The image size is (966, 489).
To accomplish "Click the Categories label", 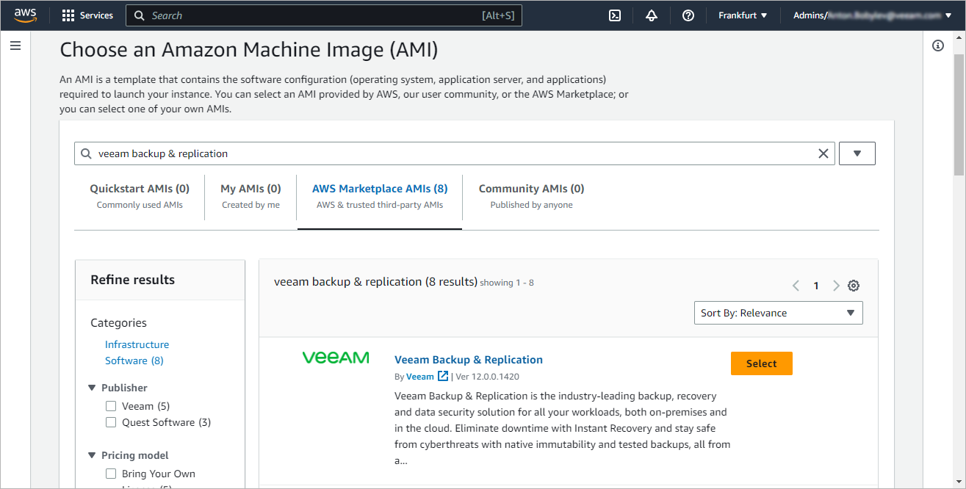I will (x=118, y=323).
